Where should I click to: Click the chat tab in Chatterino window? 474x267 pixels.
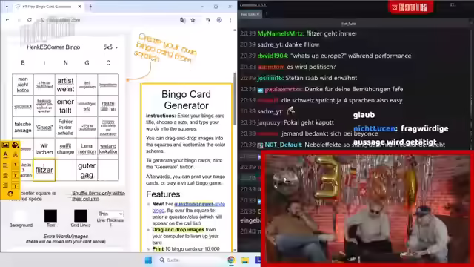click(x=250, y=14)
